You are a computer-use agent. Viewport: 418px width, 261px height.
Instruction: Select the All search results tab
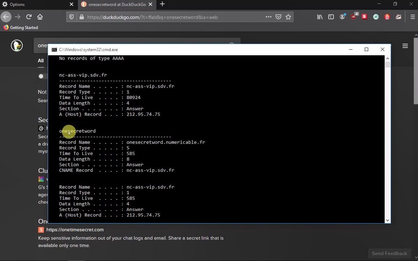coord(41,60)
